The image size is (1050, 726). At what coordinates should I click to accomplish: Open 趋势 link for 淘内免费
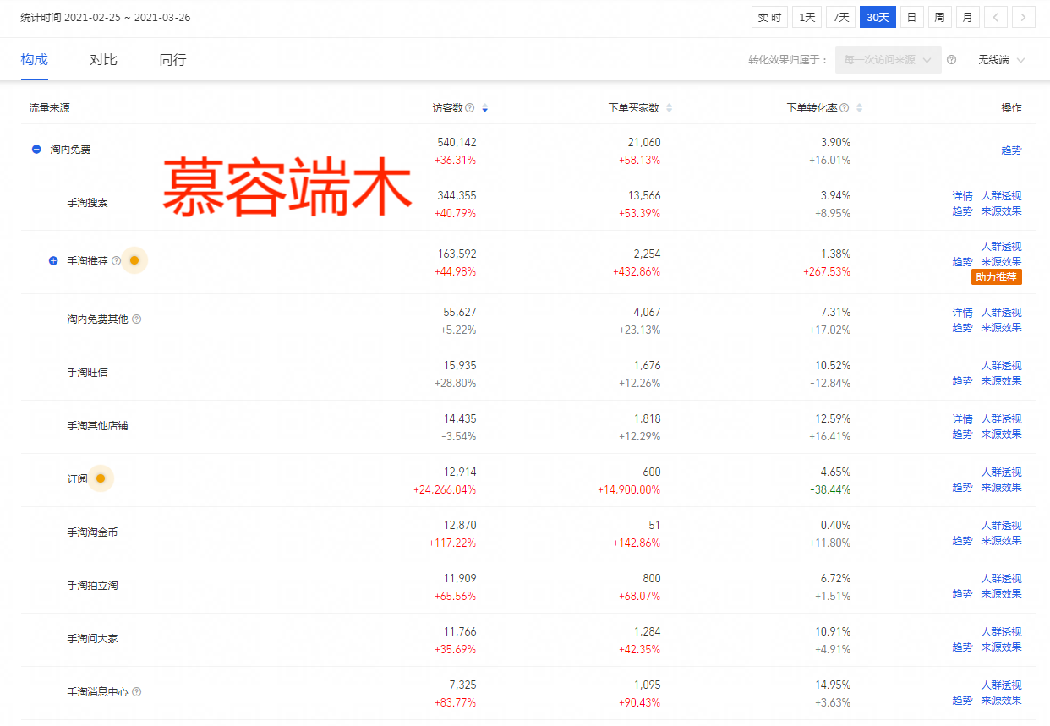(1011, 150)
